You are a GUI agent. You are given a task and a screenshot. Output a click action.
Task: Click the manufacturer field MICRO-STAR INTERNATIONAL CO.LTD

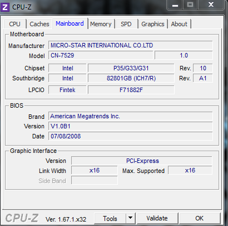pyautogui.click(x=131, y=45)
